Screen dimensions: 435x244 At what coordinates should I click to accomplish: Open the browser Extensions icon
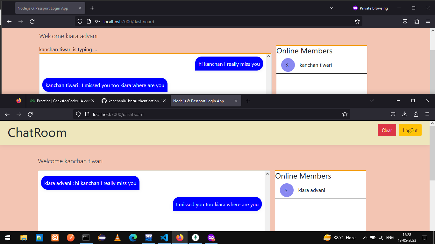(416, 114)
